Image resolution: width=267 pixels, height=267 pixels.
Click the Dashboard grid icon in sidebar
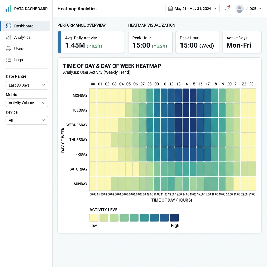pos(9,26)
